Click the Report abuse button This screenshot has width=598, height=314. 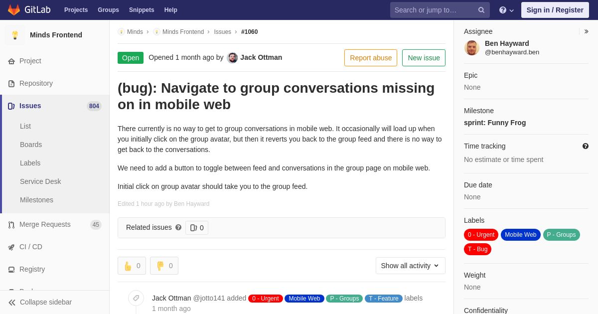tap(371, 58)
